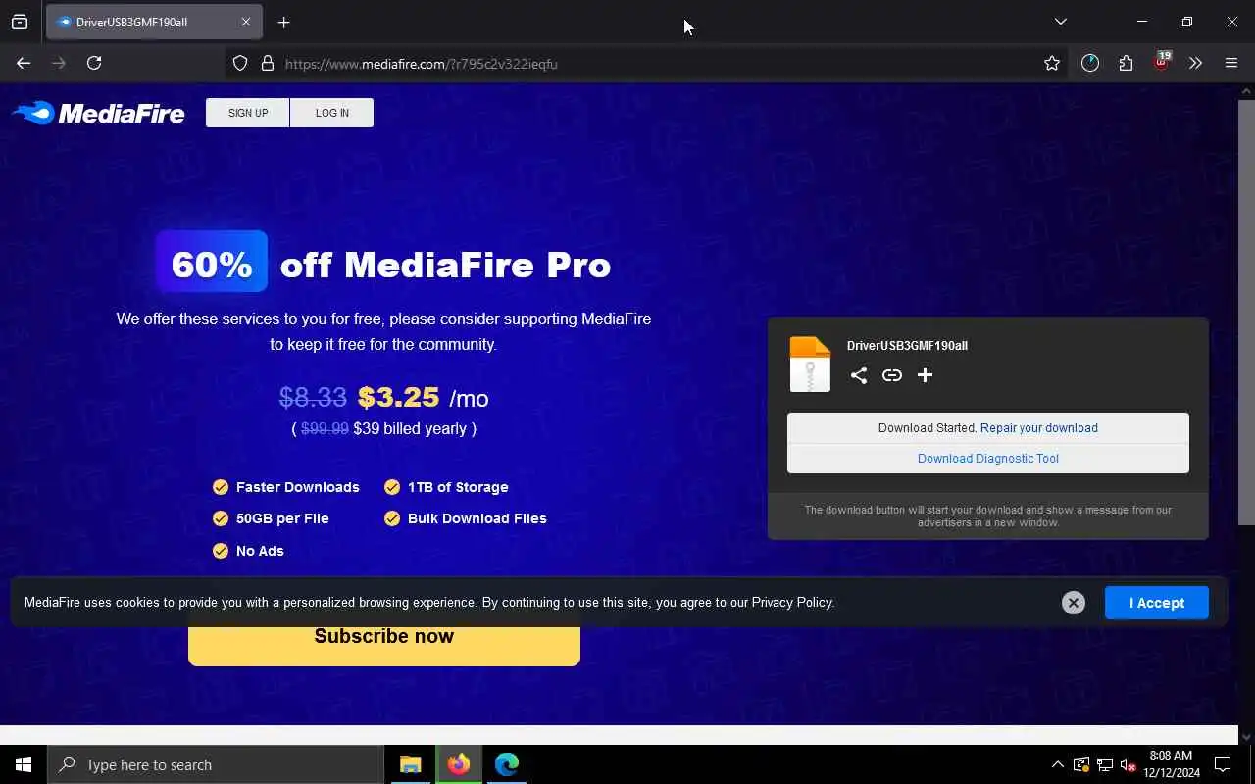Click the uBlock extension icon with badge
Screen dimensions: 1255x784
1162,62
